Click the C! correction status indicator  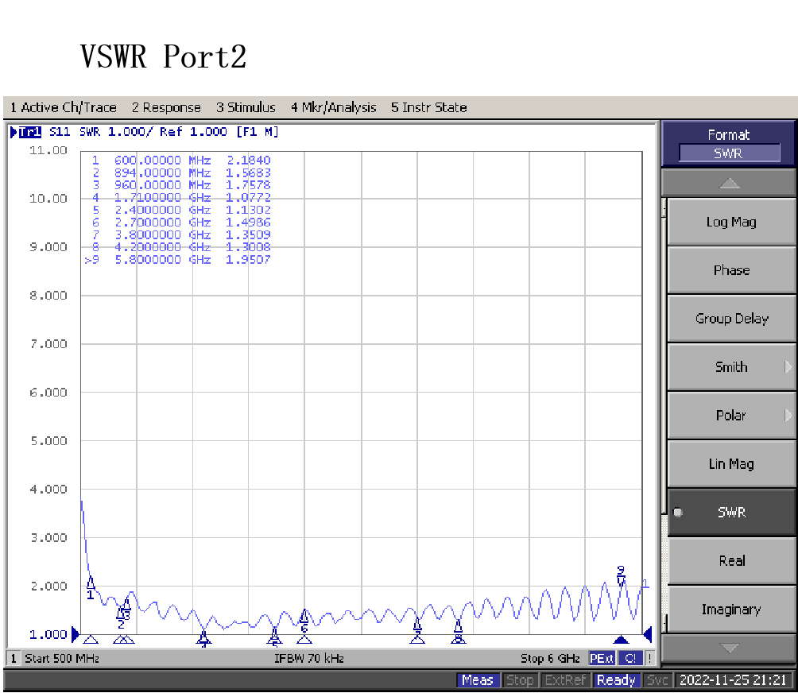click(630, 658)
